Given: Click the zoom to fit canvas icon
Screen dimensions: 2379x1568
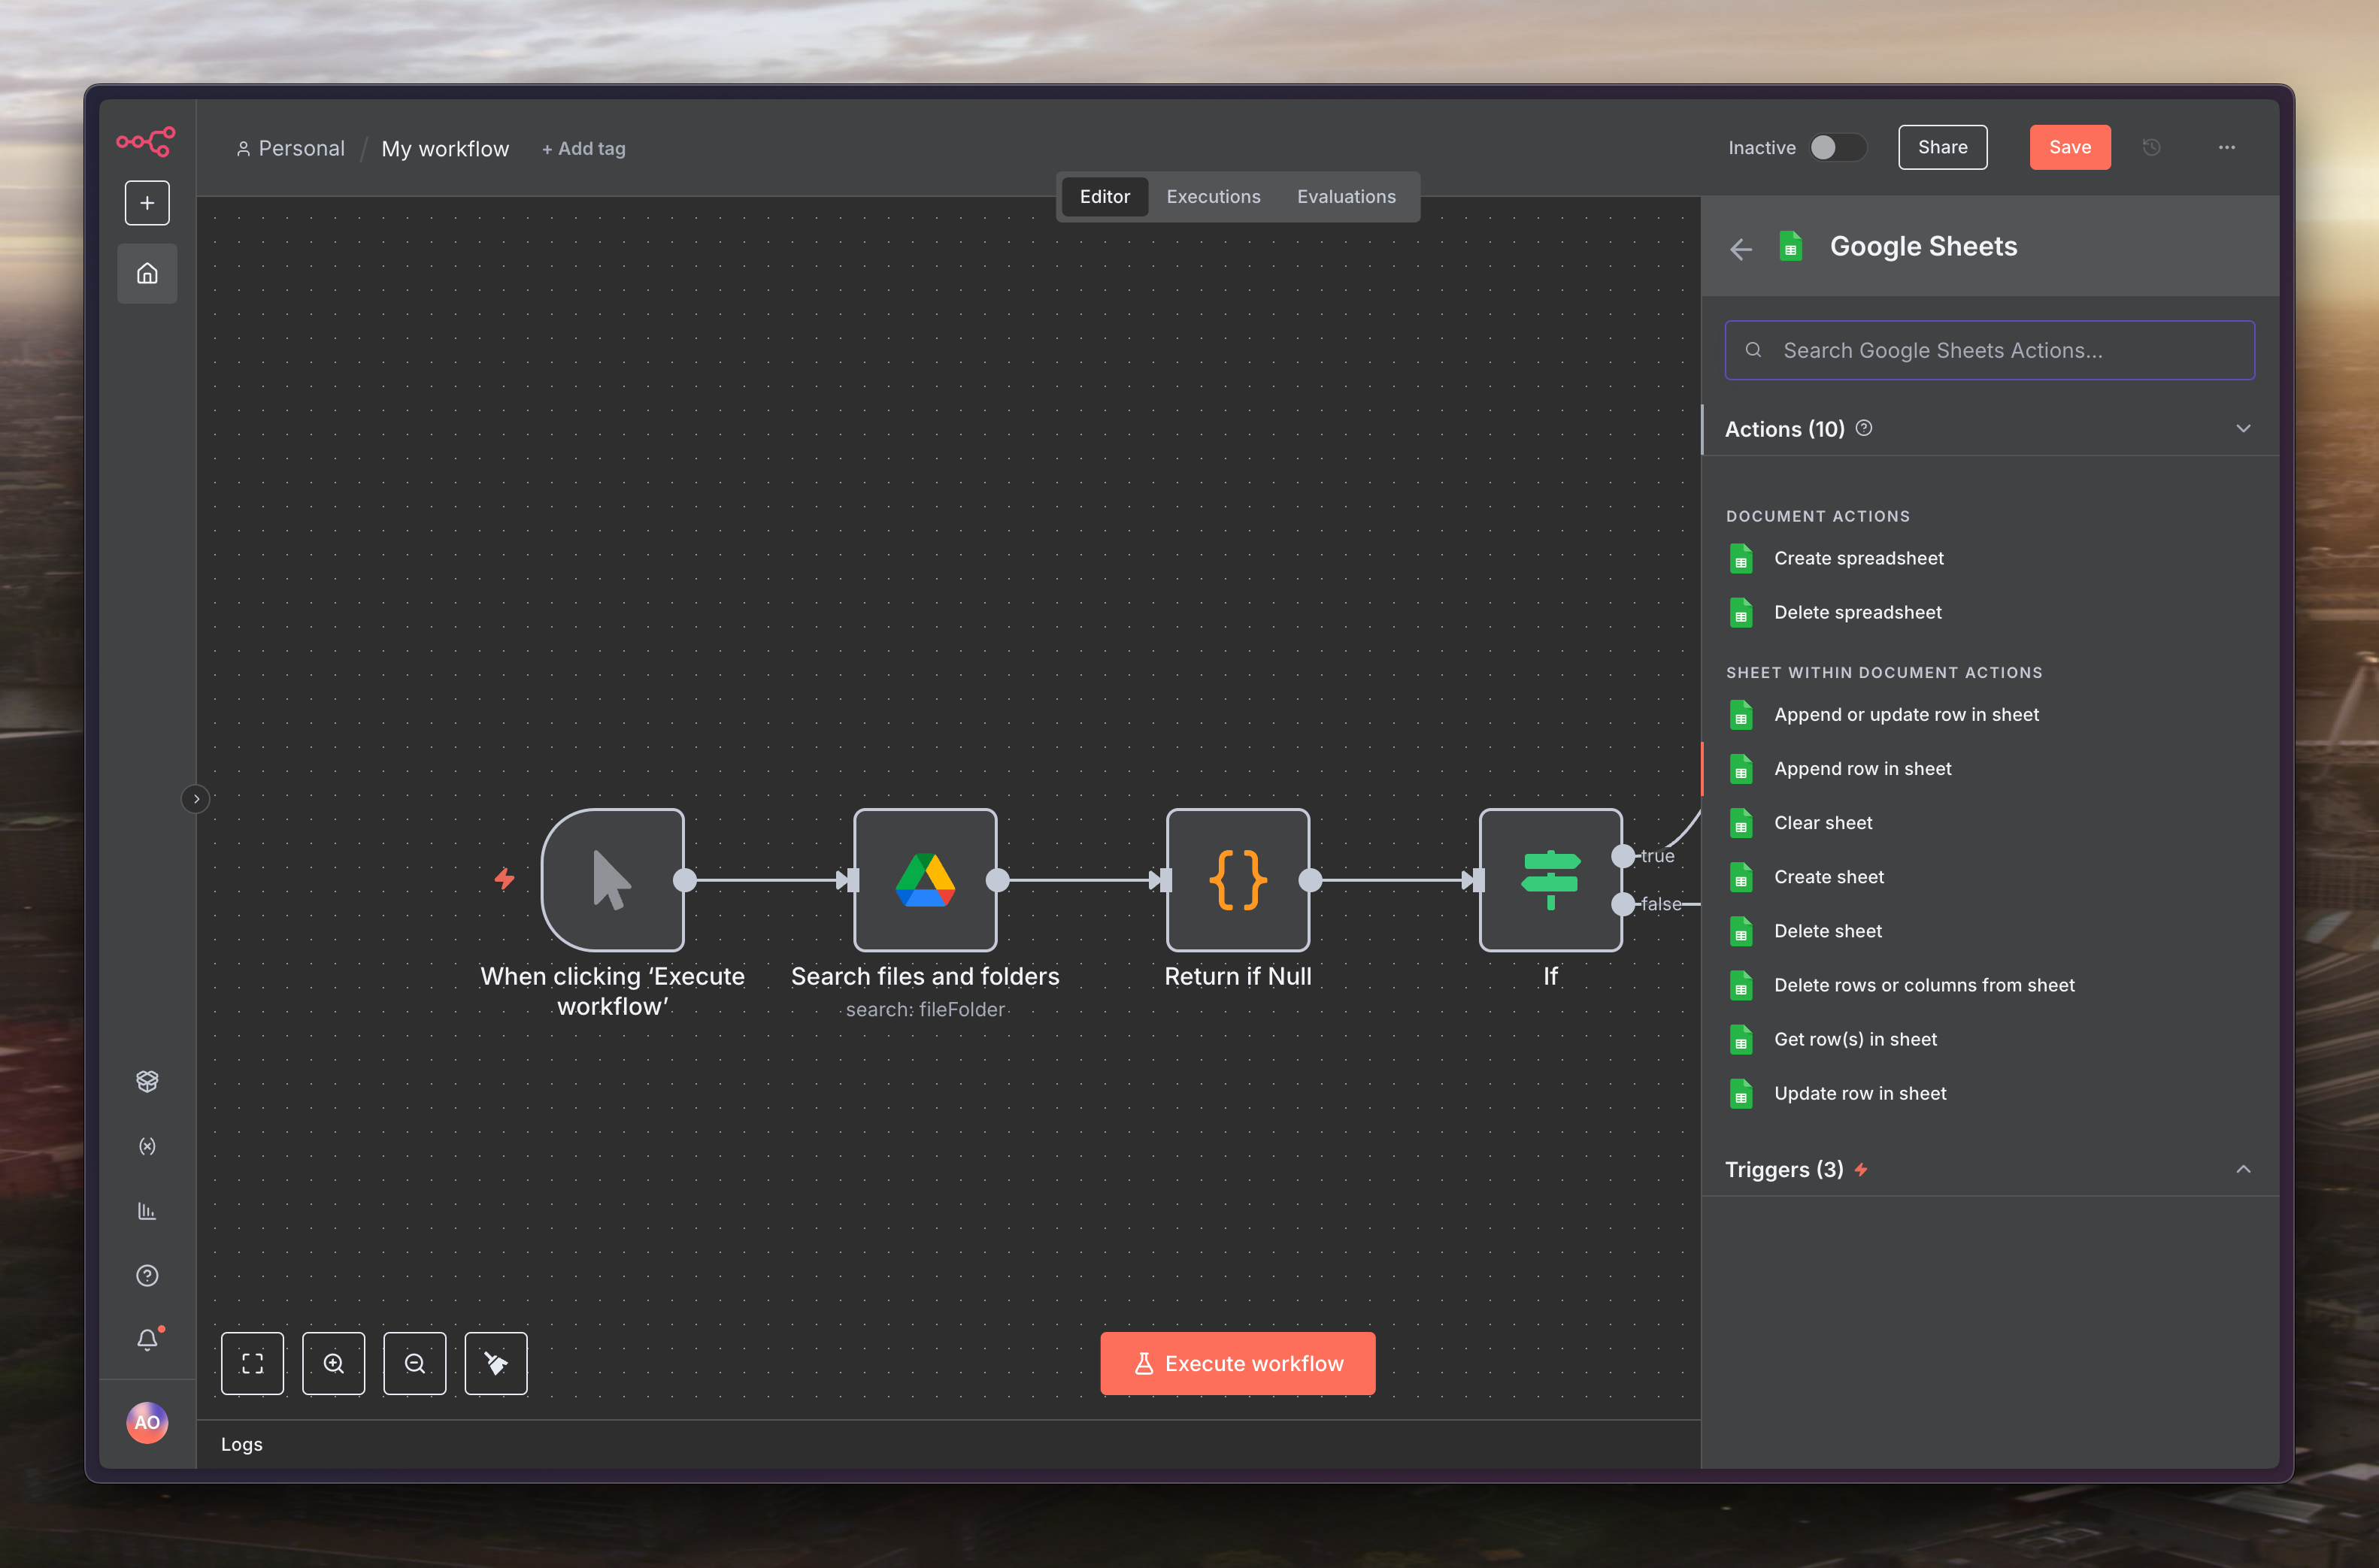Looking at the screenshot, I should (252, 1363).
